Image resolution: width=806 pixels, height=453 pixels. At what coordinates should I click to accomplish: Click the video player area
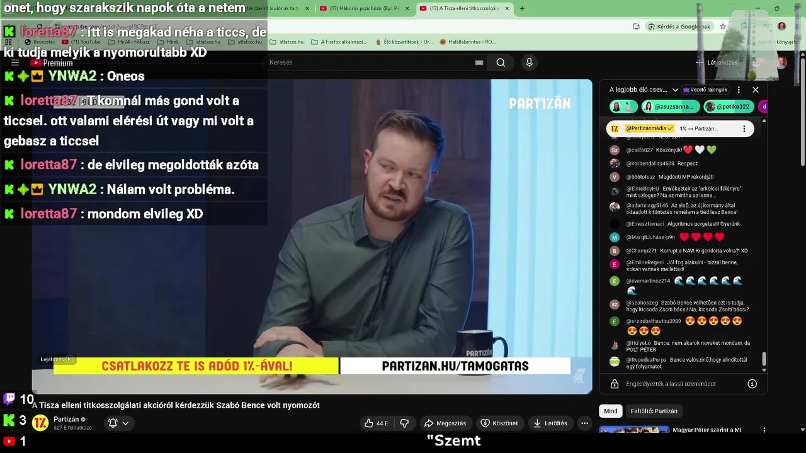click(312, 237)
